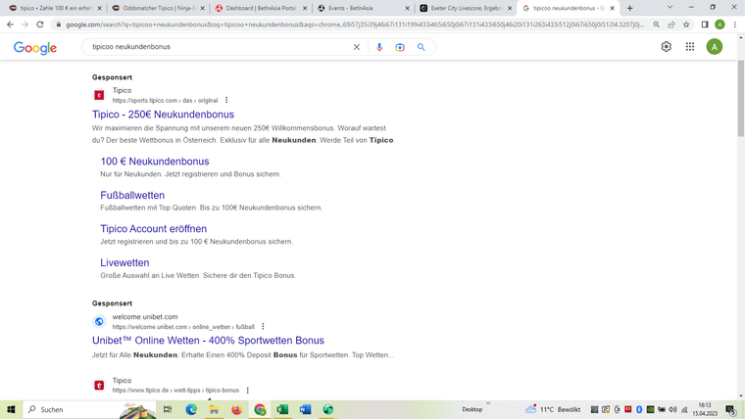Image resolution: width=745 pixels, height=419 pixels.
Task: Start voice search with the microphone icon
Action: click(x=379, y=47)
